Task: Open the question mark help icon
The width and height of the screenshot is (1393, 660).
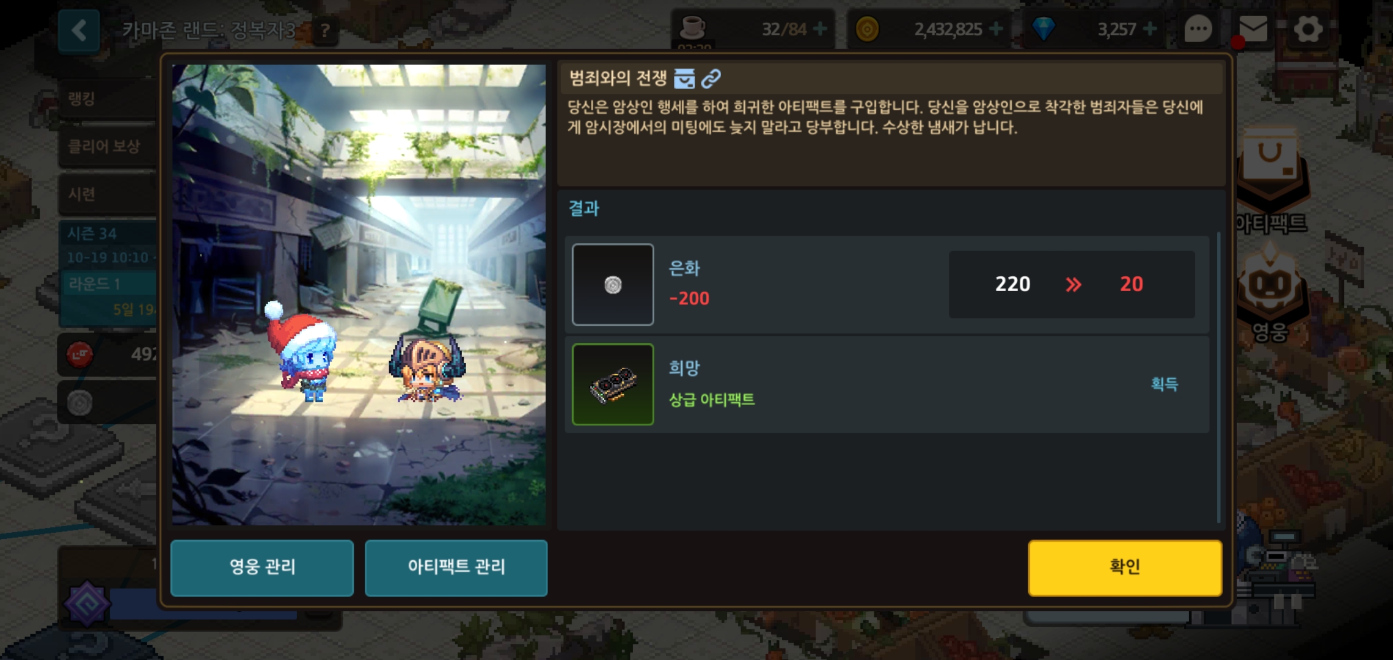Action: pos(325,30)
